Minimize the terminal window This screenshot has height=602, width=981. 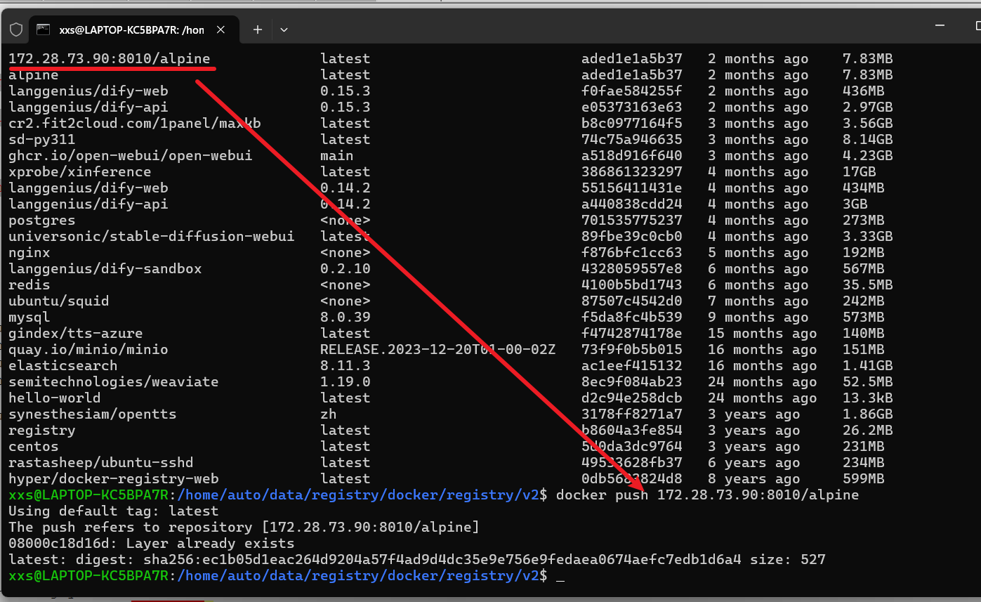coord(940,25)
